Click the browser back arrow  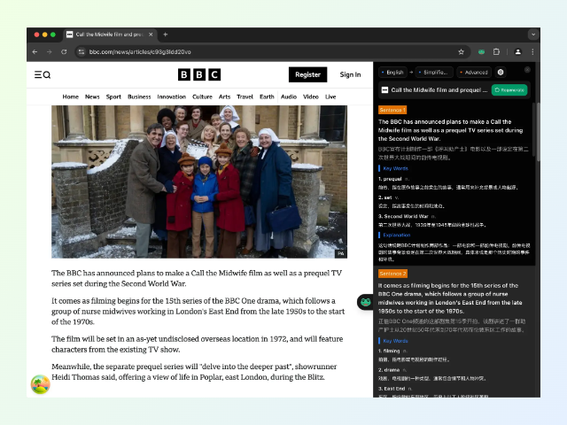click(x=35, y=52)
